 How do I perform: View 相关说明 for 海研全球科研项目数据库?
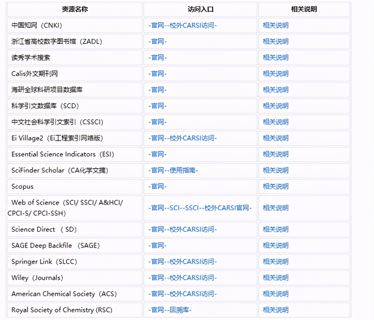(x=276, y=90)
